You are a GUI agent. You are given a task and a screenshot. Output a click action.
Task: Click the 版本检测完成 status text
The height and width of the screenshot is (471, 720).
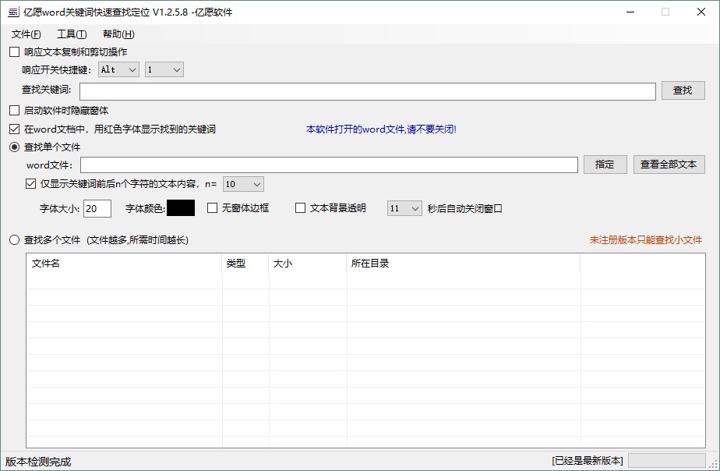click(x=38, y=462)
